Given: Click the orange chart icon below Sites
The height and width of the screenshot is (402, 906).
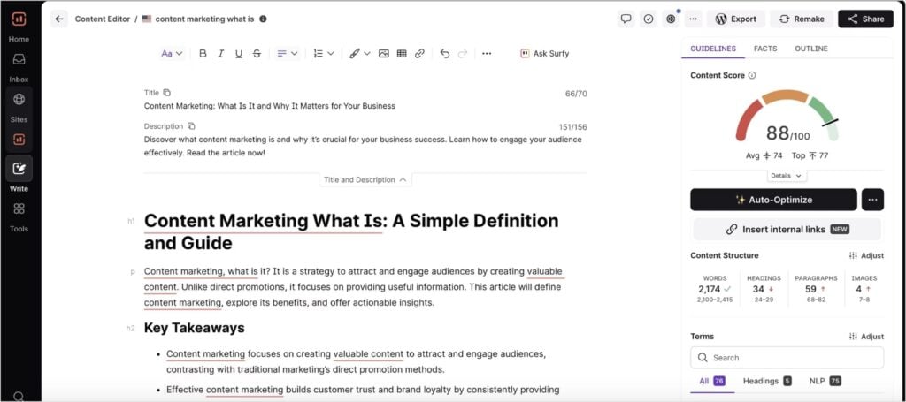Looking at the screenshot, I should pos(19,140).
